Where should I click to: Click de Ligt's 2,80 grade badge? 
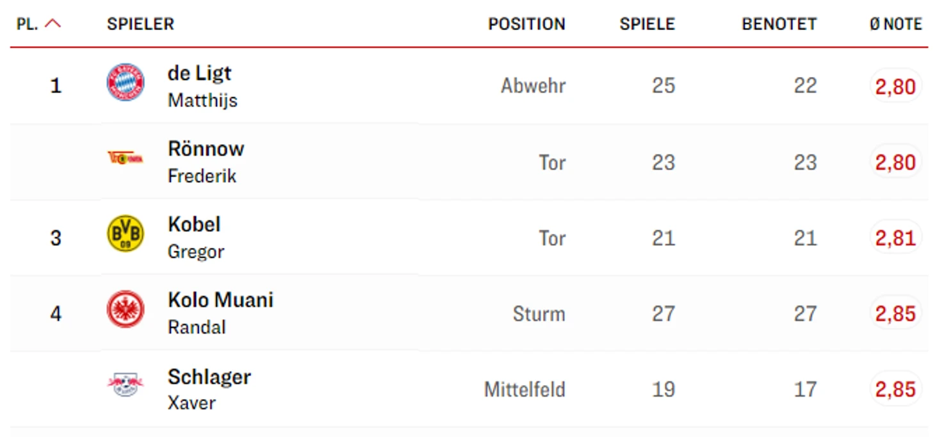(895, 87)
